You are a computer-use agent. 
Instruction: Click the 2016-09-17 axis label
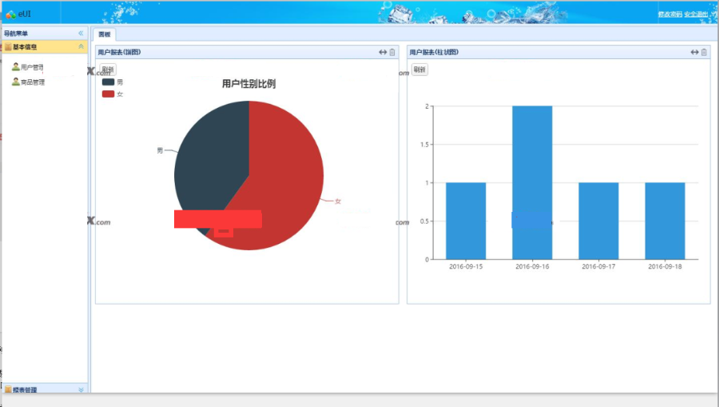(x=599, y=266)
